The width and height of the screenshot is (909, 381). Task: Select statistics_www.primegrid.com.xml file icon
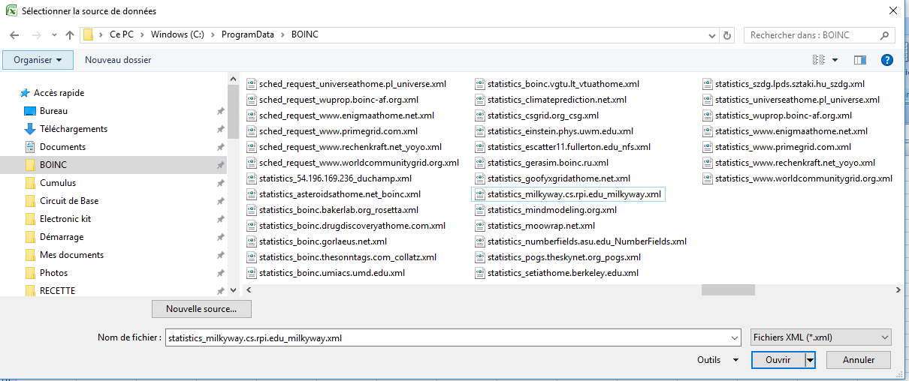pos(708,147)
